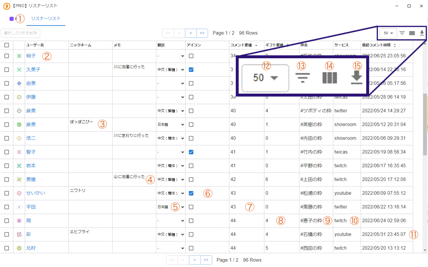Image resolution: width=428 pixels, height=267 pixels.
Task: Open the 50 rows-per-page dropdown
Action: (388, 33)
